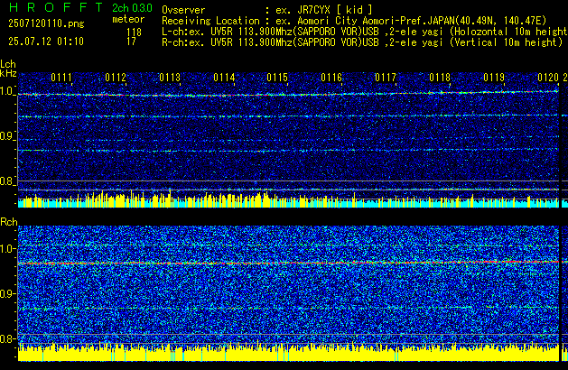Click the L-ch receiver description line
This screenshot has width=568, height=370.
point(365,32)
